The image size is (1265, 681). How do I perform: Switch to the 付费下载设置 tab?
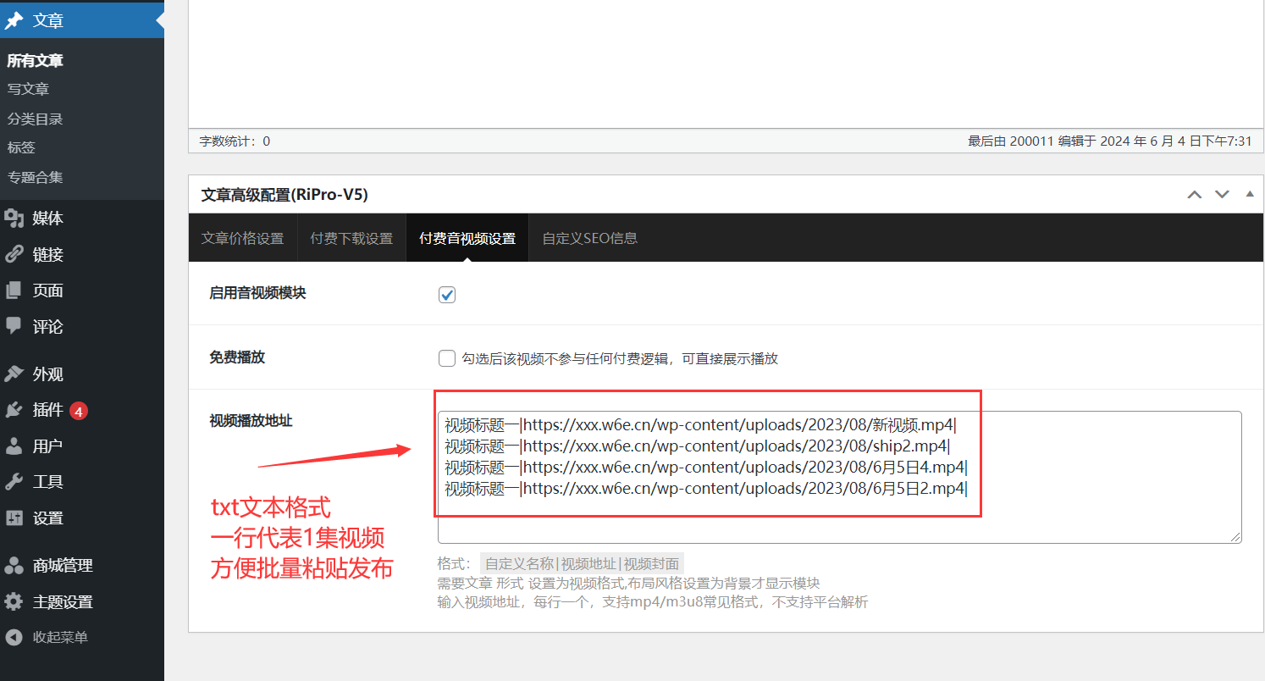[x=352, y=238]
